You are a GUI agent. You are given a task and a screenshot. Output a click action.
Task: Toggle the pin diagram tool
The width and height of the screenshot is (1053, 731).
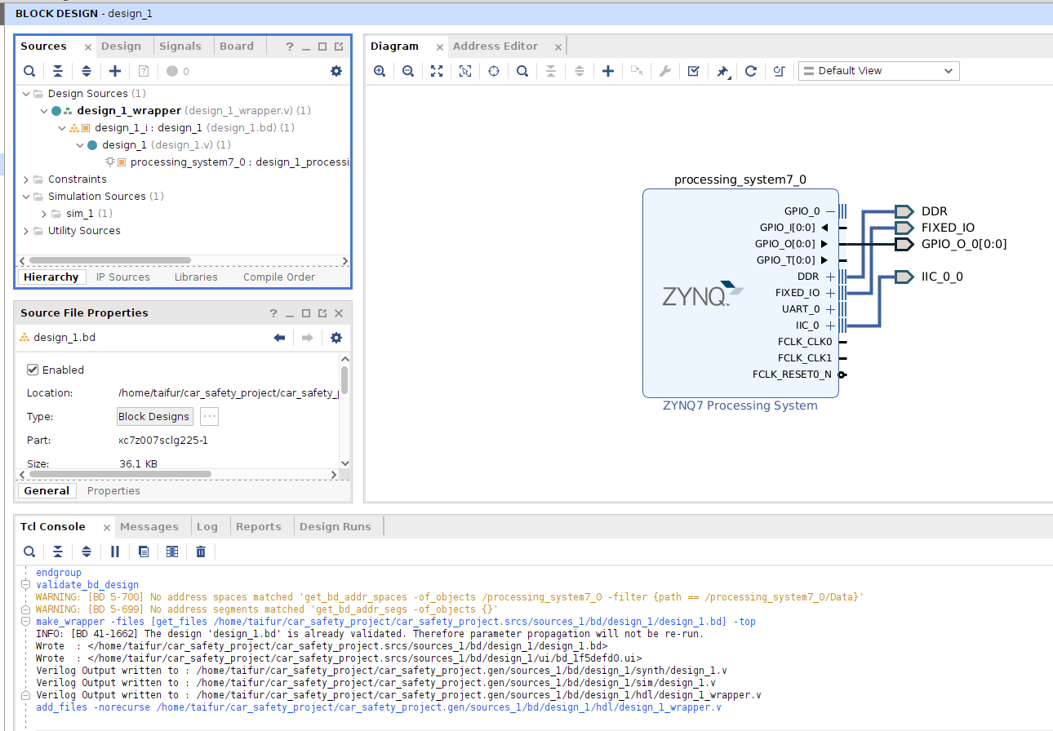tap(722, 71)
